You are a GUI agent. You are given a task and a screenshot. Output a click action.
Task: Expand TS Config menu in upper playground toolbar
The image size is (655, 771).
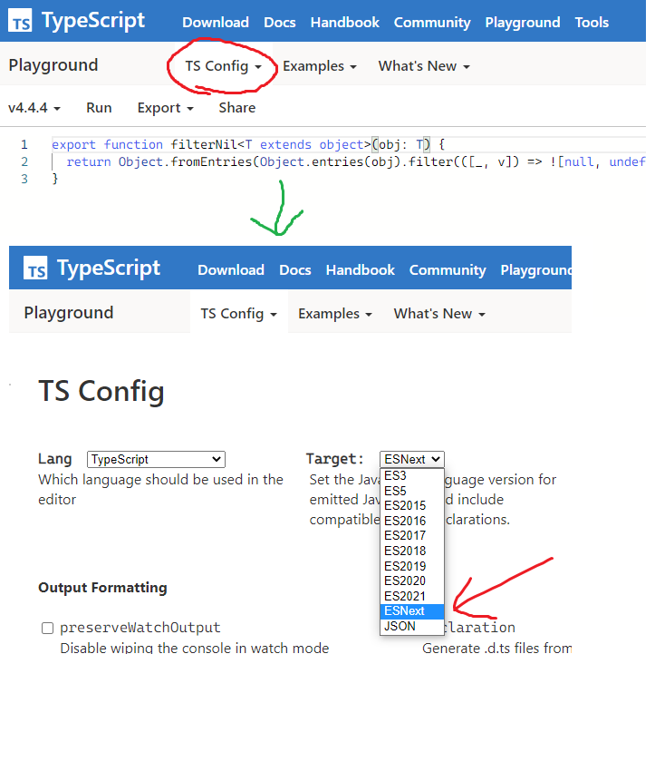click(224, 66)
